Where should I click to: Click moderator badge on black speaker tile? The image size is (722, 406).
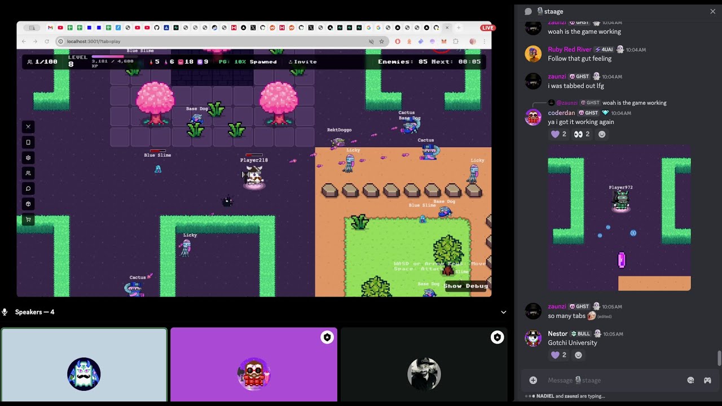coord(497,337)
